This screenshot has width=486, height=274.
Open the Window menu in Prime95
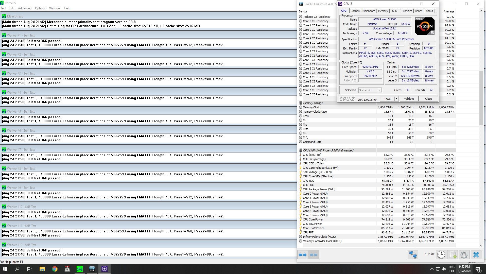click(x=55, y=8)
